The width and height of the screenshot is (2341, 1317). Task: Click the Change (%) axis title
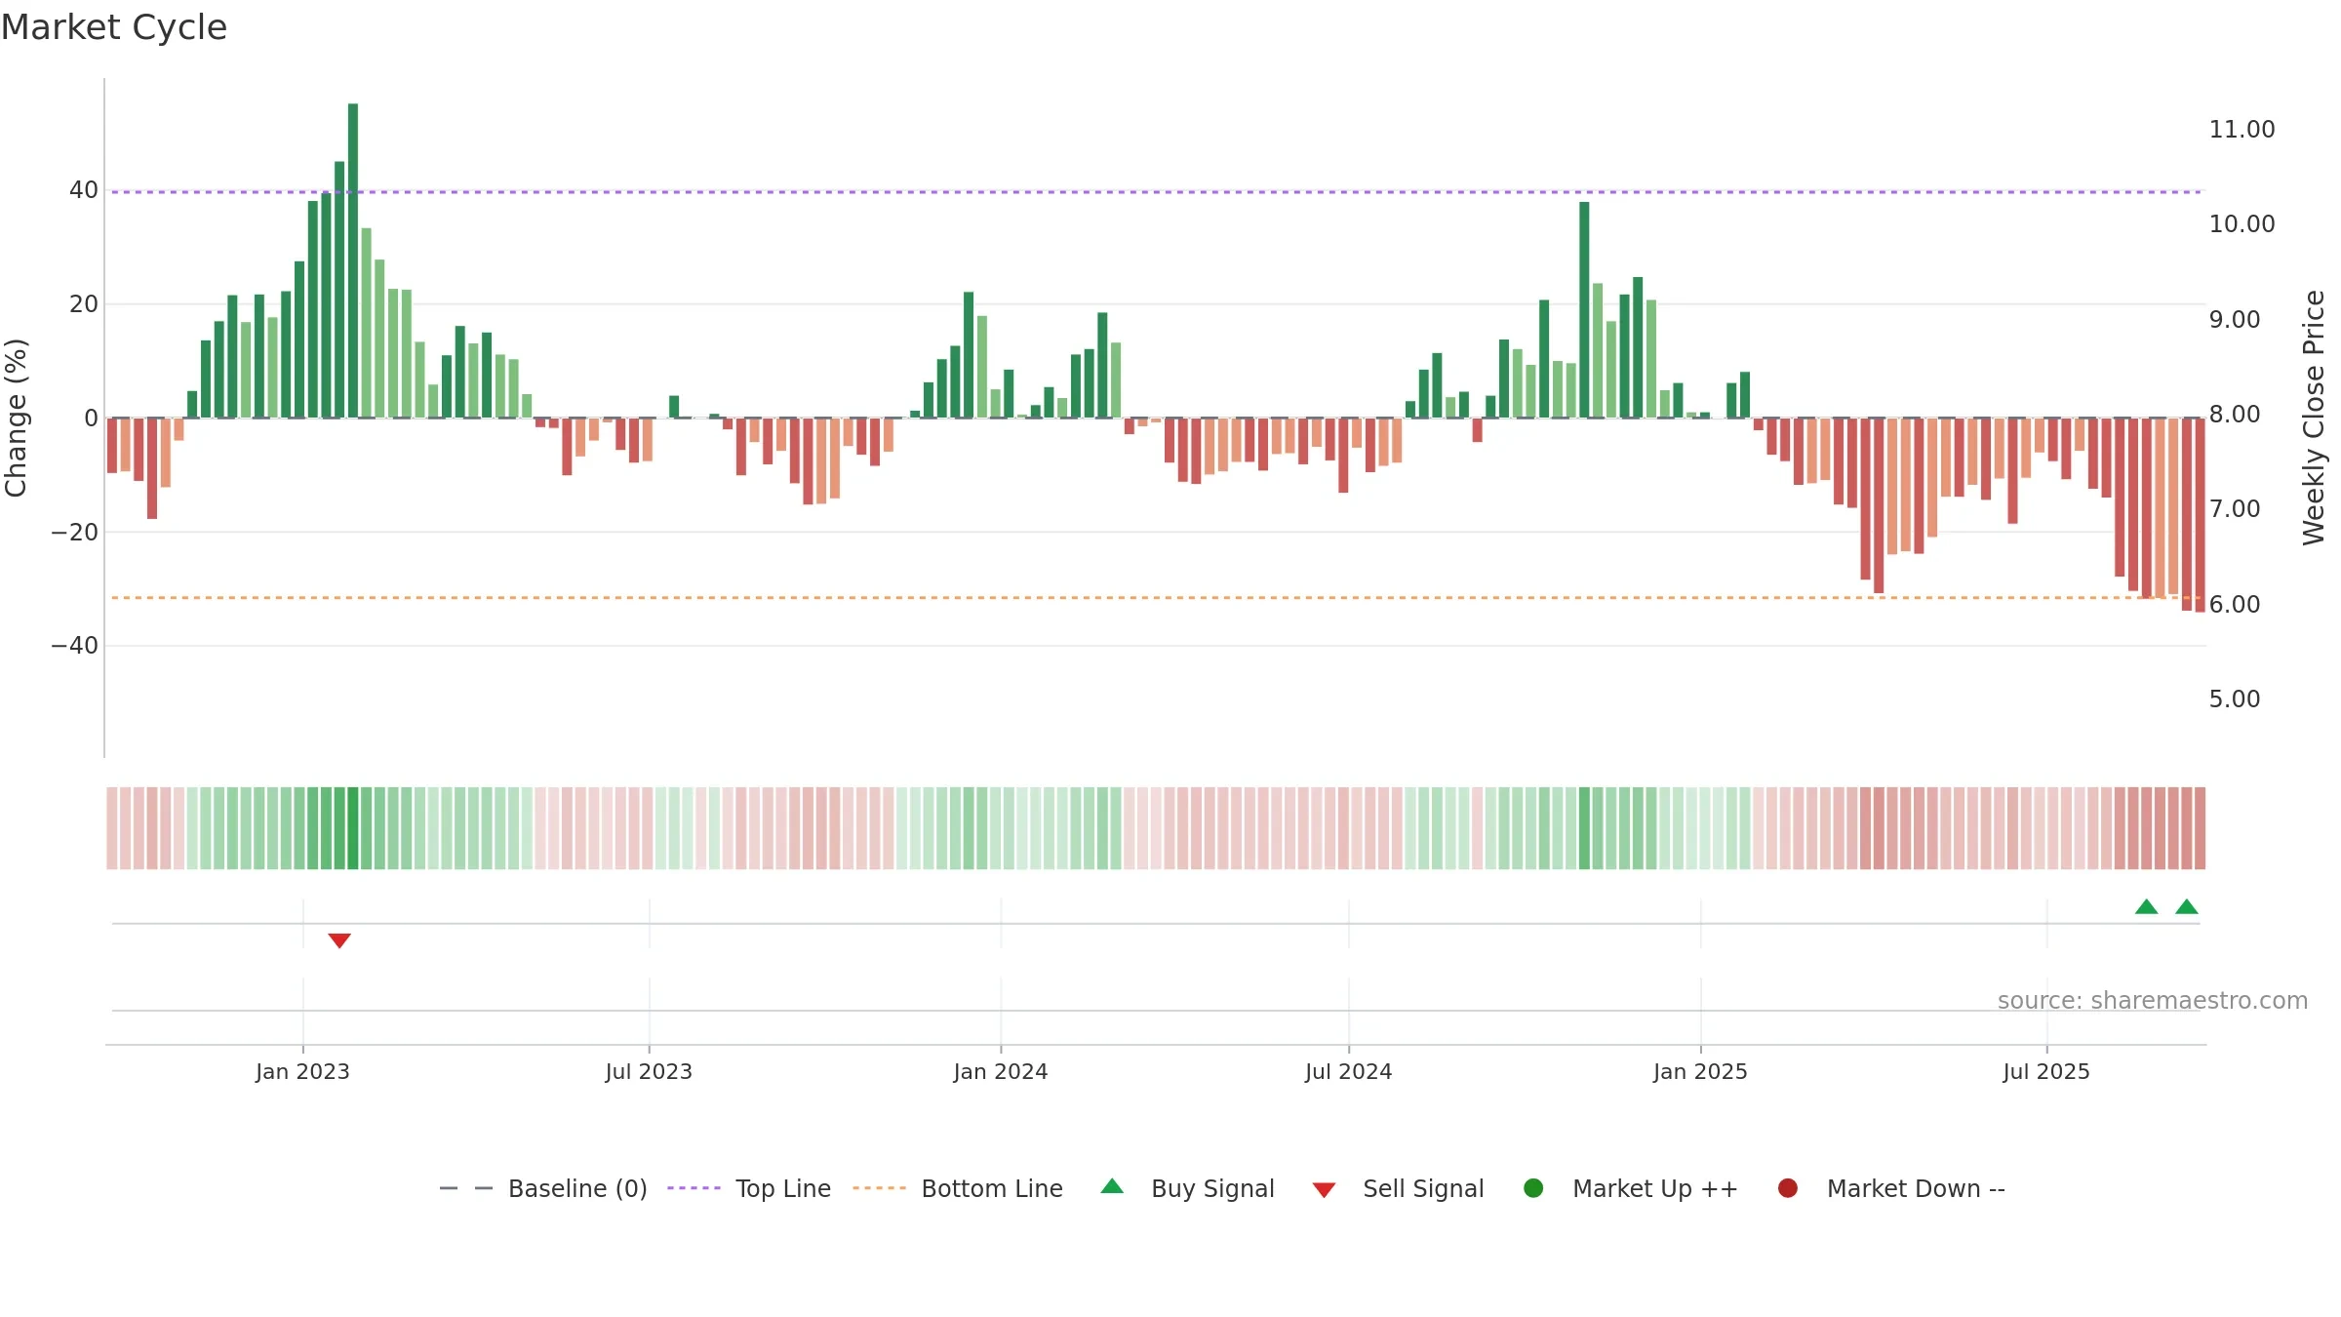point(16,418)
